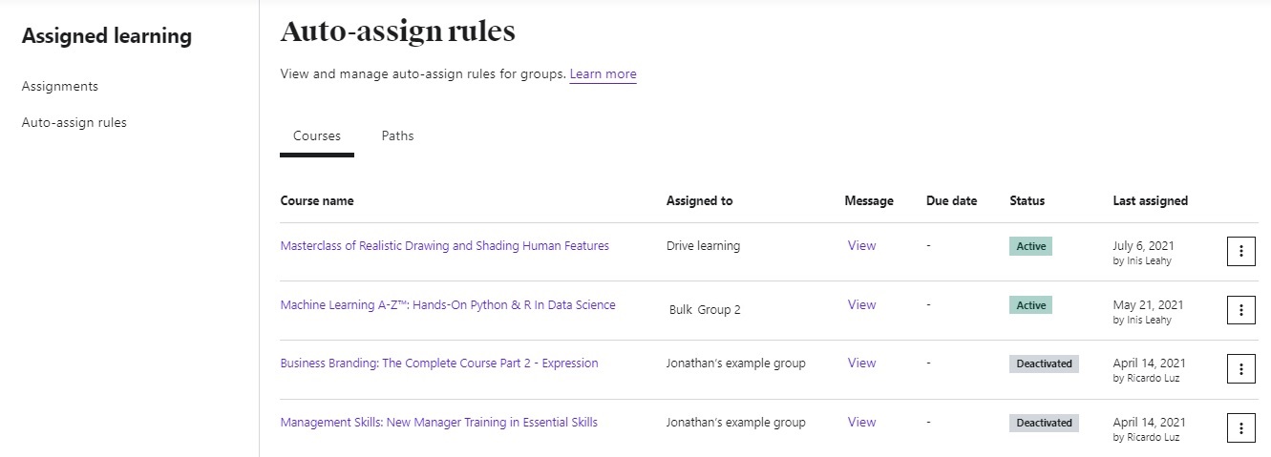The image size is (1271, 457).
Task: Switch to the Paths tab
Action: pos(397,135)
